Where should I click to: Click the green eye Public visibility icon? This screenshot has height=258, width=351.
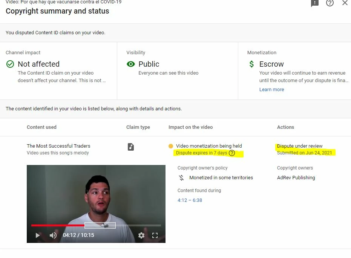pos(131,64)
